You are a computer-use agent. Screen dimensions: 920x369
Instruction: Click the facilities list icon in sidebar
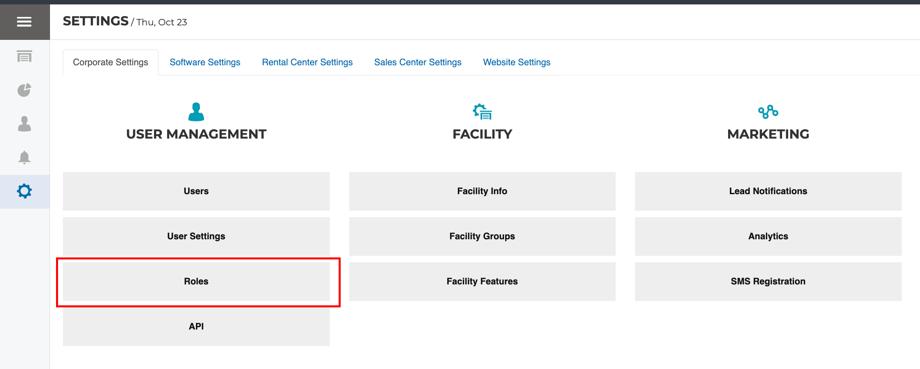click(24, 56)
